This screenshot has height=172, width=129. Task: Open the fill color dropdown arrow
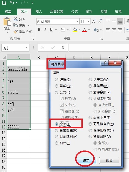click(79, 30)
